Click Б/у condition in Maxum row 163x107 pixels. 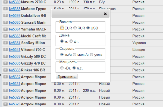pyautogui.click(x=102, y=2)
